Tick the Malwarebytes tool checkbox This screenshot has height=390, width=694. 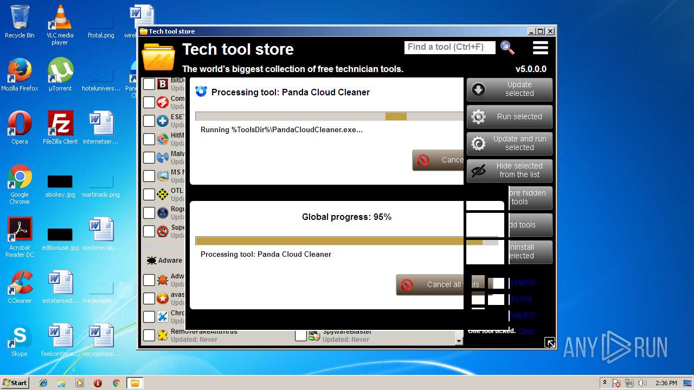point(149,158)
